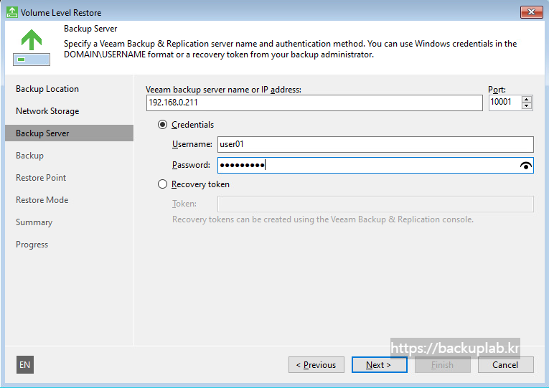Go to the Network Storage step
This screenshot has height=388, width=549.
pyautogui.click(x=47, y=111)
